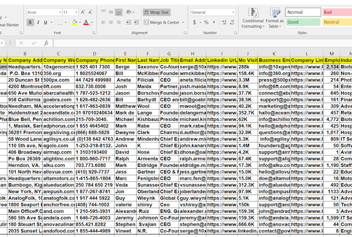Cancel formula entry X icon
The height and width of the screenshot is (237, 352).
[22, 43]
